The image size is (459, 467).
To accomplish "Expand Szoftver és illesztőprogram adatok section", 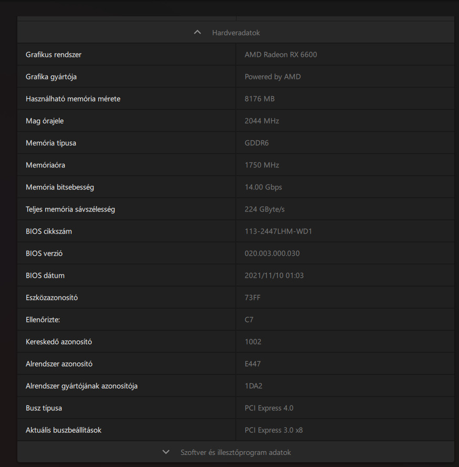I will click(236, 452).
